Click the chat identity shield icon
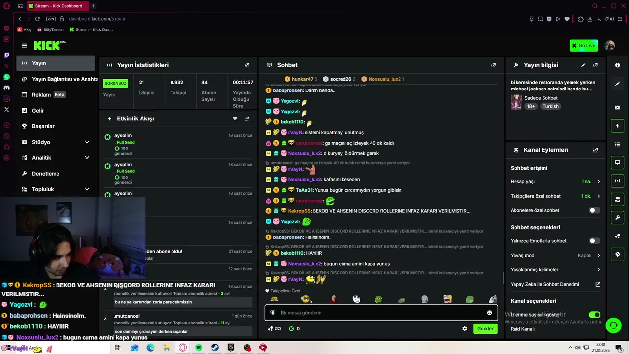 (273, 313)
